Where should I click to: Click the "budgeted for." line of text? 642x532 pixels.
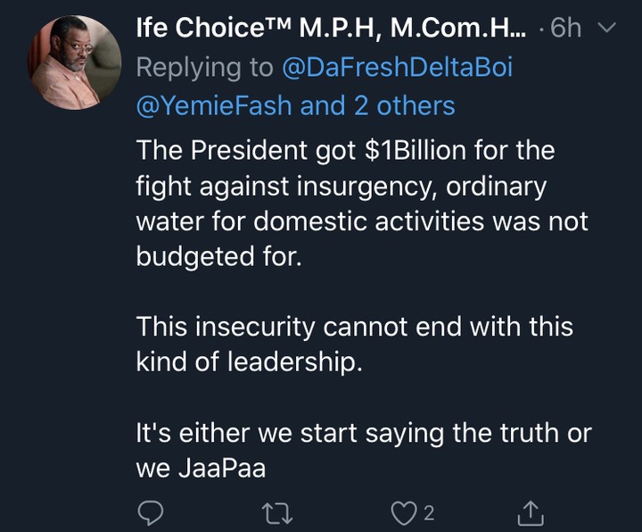[210, 256]
